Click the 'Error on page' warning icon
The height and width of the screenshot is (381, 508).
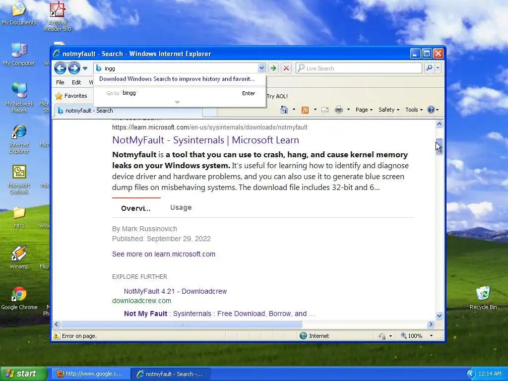[57, 336]
